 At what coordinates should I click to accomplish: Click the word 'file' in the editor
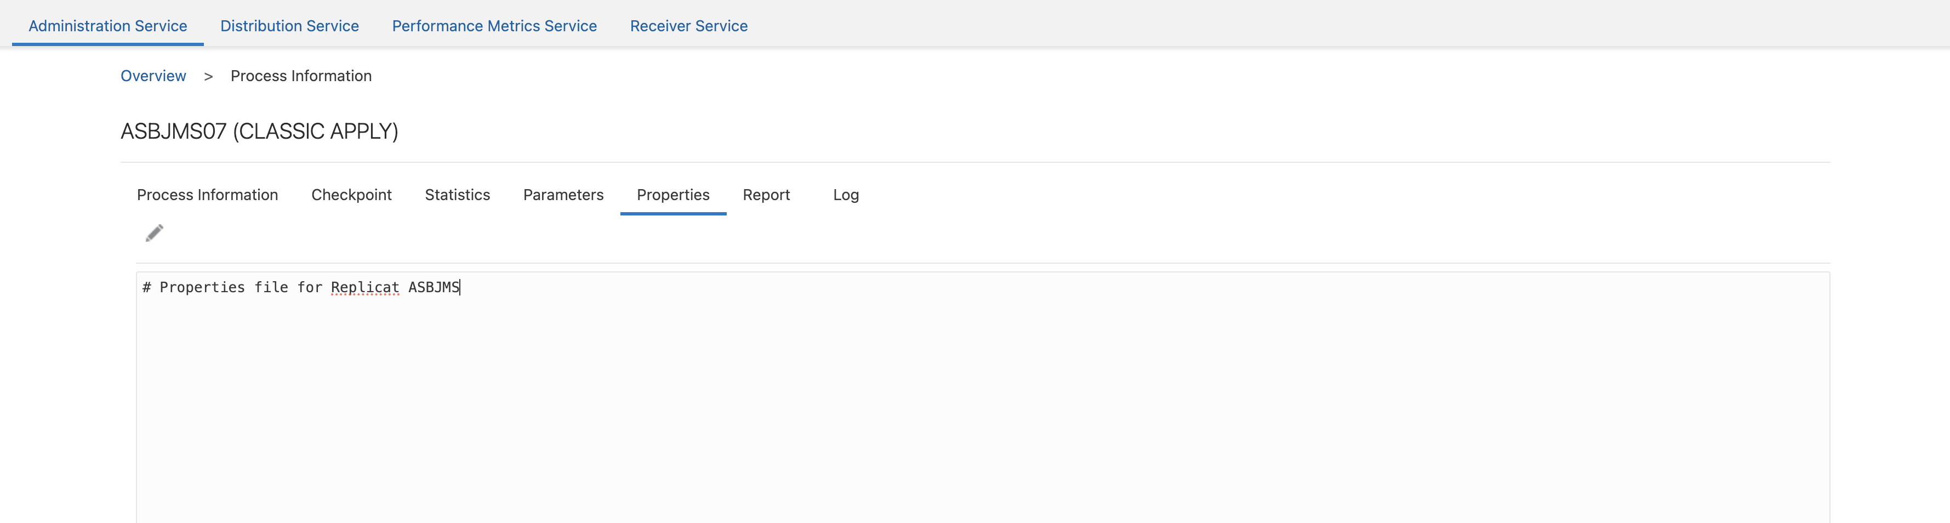271,288
